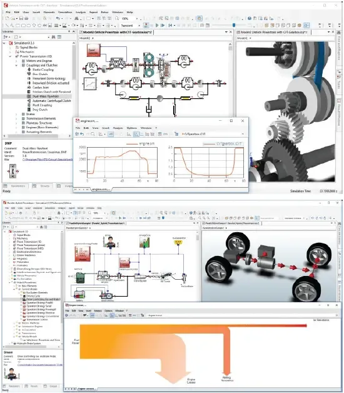This screenshot has height=393, width=344.
Task: Click the Disc Clutch element icon
Action: click(x=29, y=74)
